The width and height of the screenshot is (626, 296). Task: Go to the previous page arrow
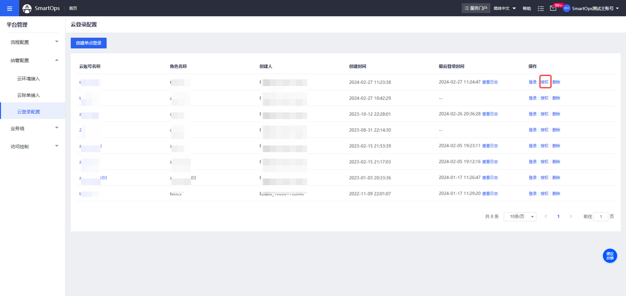coord(546,217)
